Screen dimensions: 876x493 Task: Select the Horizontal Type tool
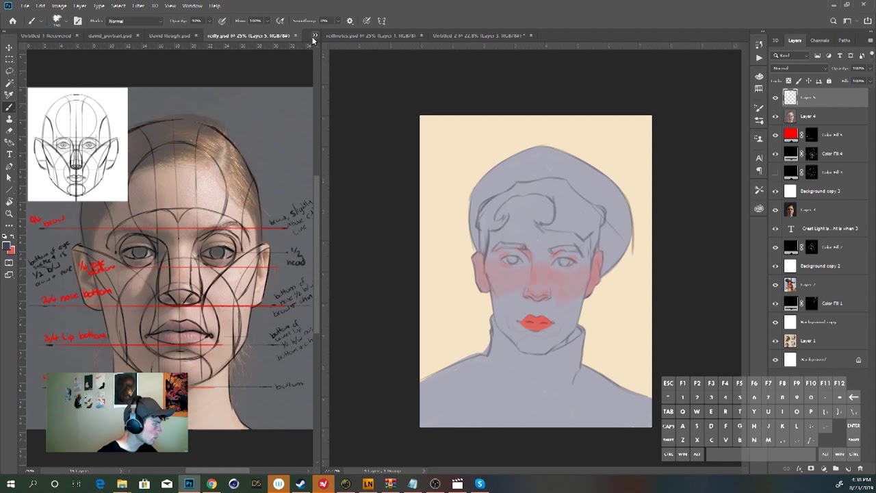[10, 155]
